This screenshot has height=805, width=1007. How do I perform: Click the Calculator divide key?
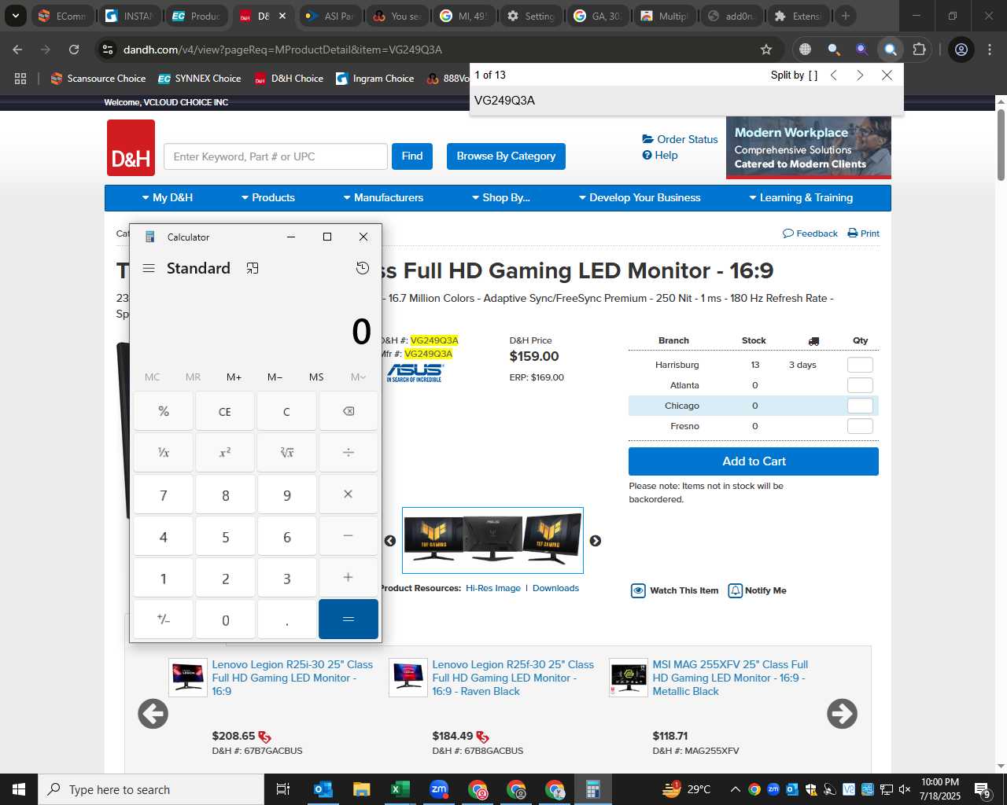[x=349, y=453]
